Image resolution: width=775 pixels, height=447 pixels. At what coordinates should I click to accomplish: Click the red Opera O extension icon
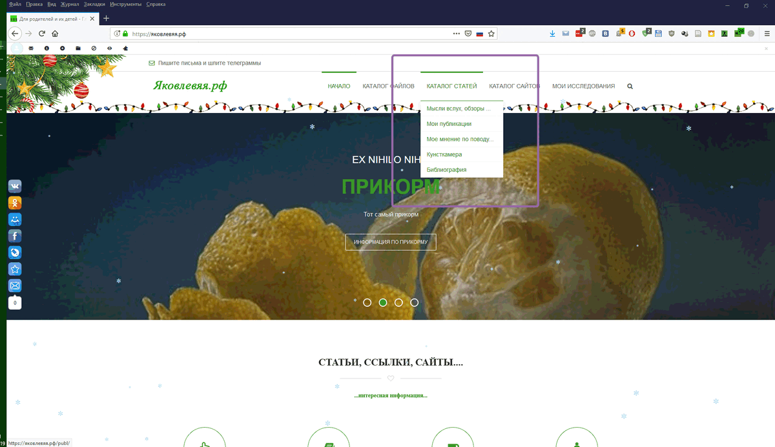pos(632,34)
